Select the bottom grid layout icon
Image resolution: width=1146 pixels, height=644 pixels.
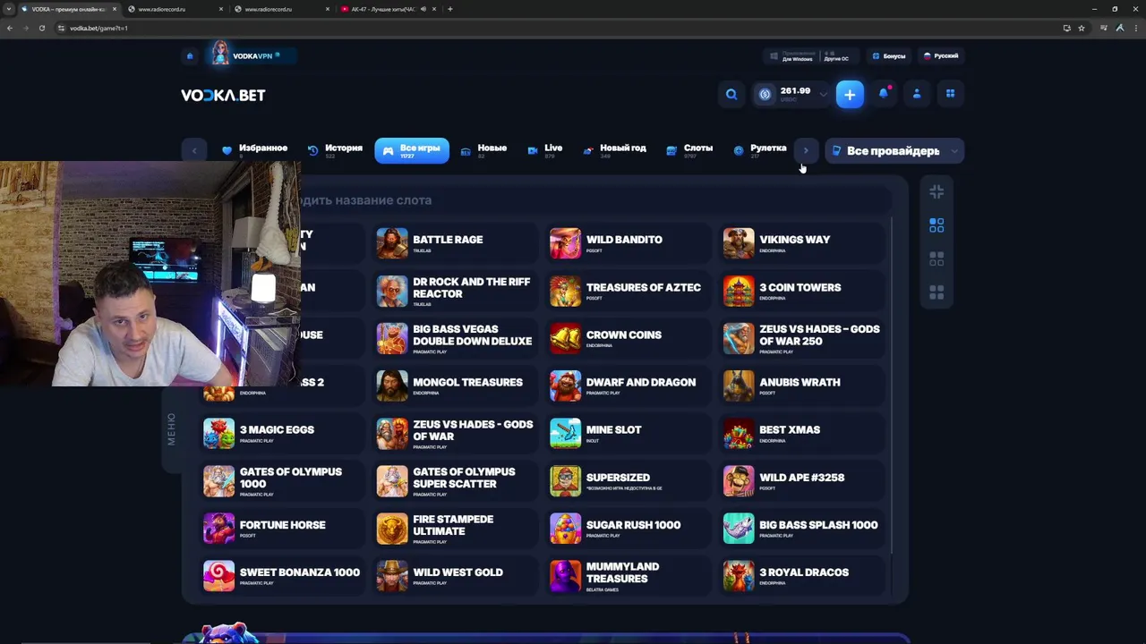point(936,292)
